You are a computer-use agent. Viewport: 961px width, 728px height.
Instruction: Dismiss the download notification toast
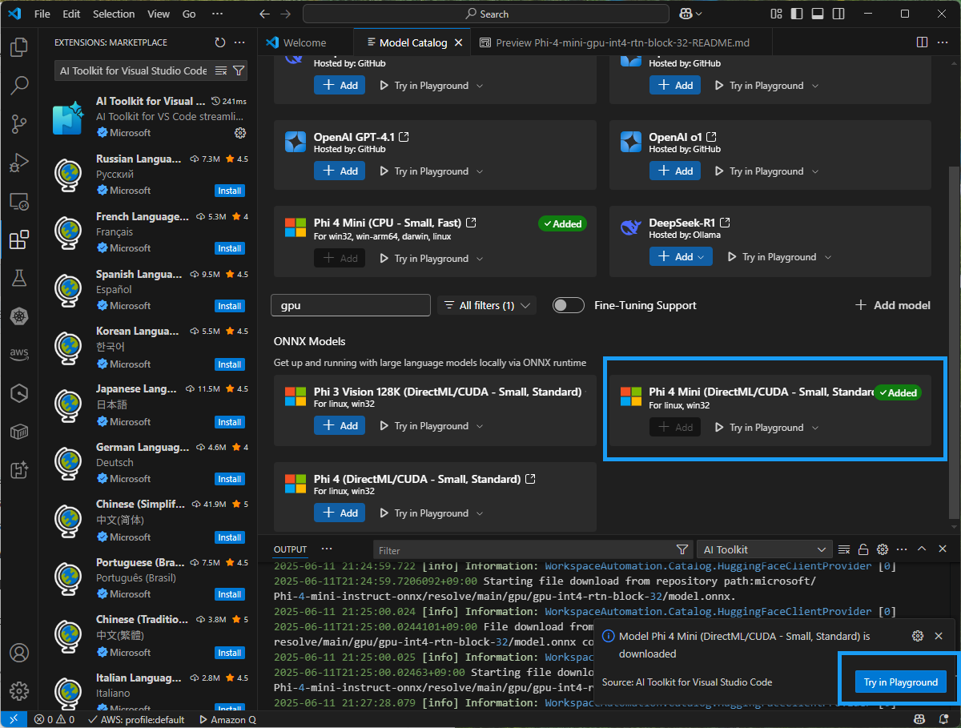click(939, 636)
